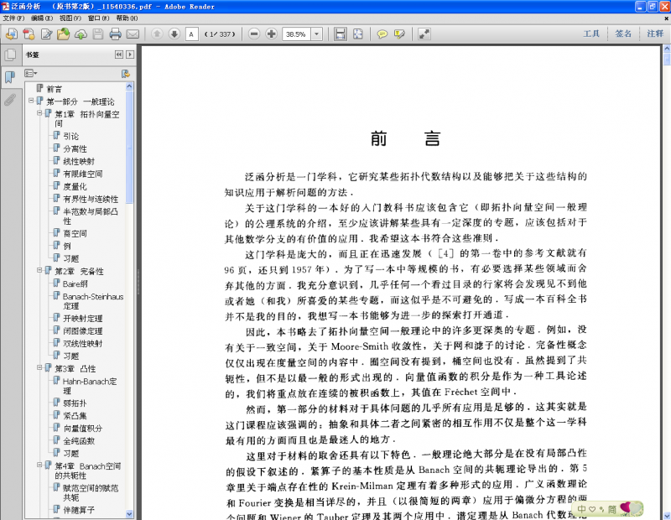Click the Fit width scrolling icon
This screenshot has width=671, height=520.
[x=341, y=34]
